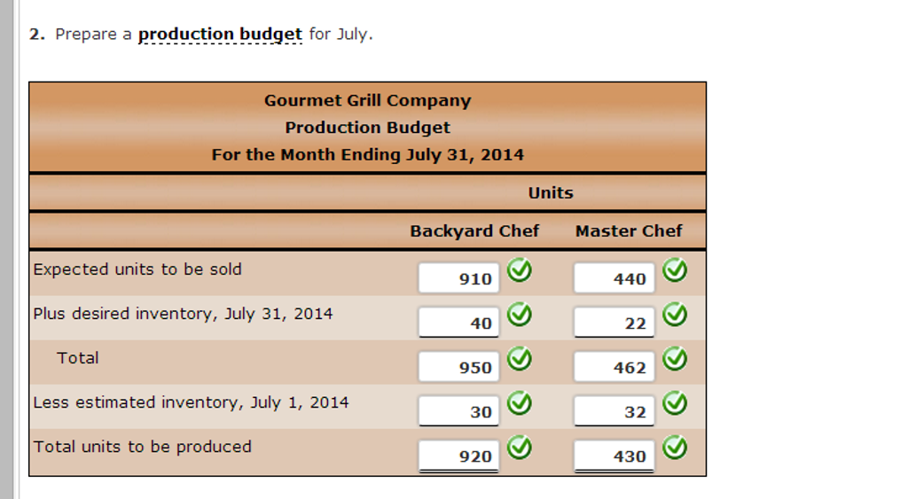Click Backyard Chef expected units sold field
908x499 pixels.
tap(459, 278)
